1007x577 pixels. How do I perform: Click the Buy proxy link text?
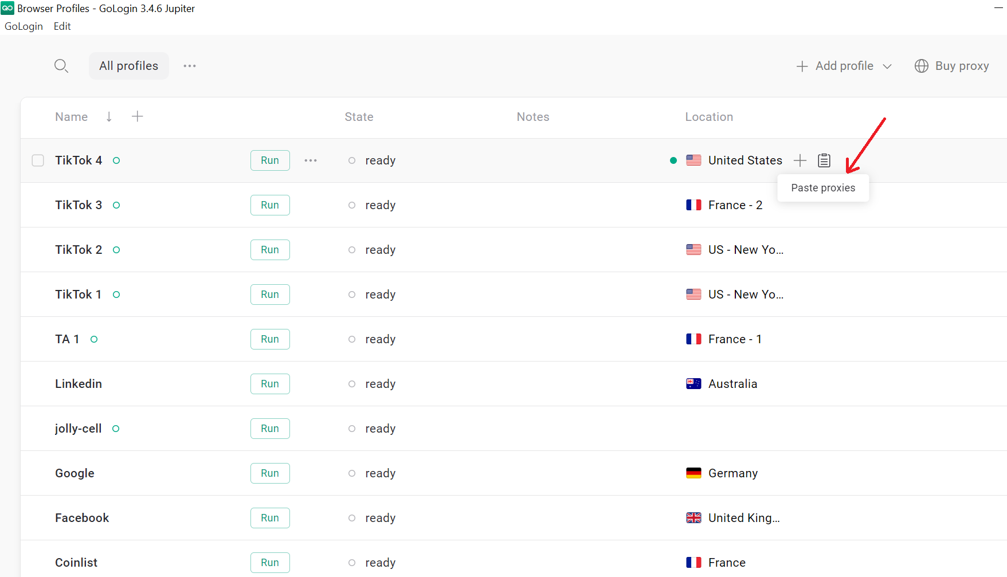(x=962, y=66)
